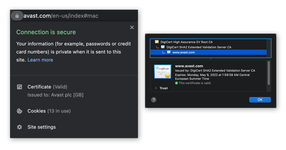Click the Cookies icon
This screenshot has width=286, height=150.
coord(20,111)
